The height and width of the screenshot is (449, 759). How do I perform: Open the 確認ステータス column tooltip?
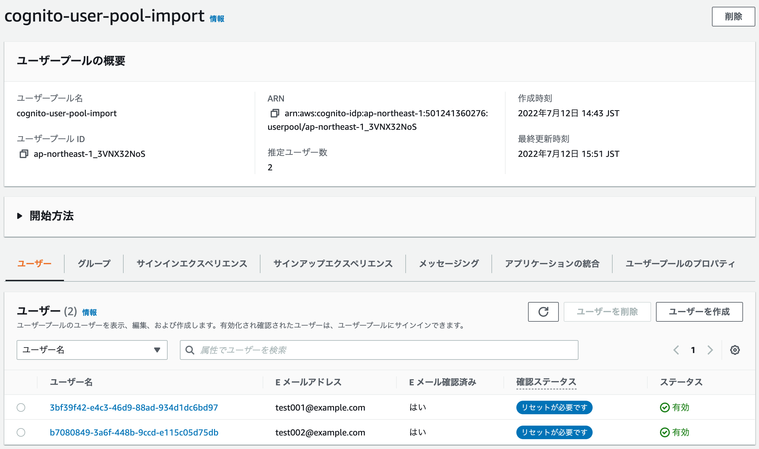pos(546,382)
